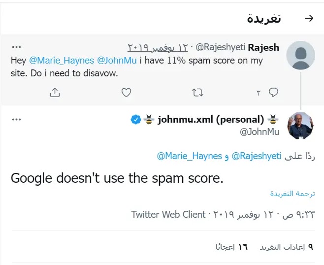View the 16 likes list
Viewport: 324px width, 265px height.
pyautogui.click(x=231, y=246)
